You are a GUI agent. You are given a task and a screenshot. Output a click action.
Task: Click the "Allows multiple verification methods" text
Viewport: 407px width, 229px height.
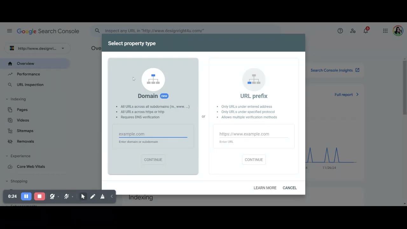249,117
